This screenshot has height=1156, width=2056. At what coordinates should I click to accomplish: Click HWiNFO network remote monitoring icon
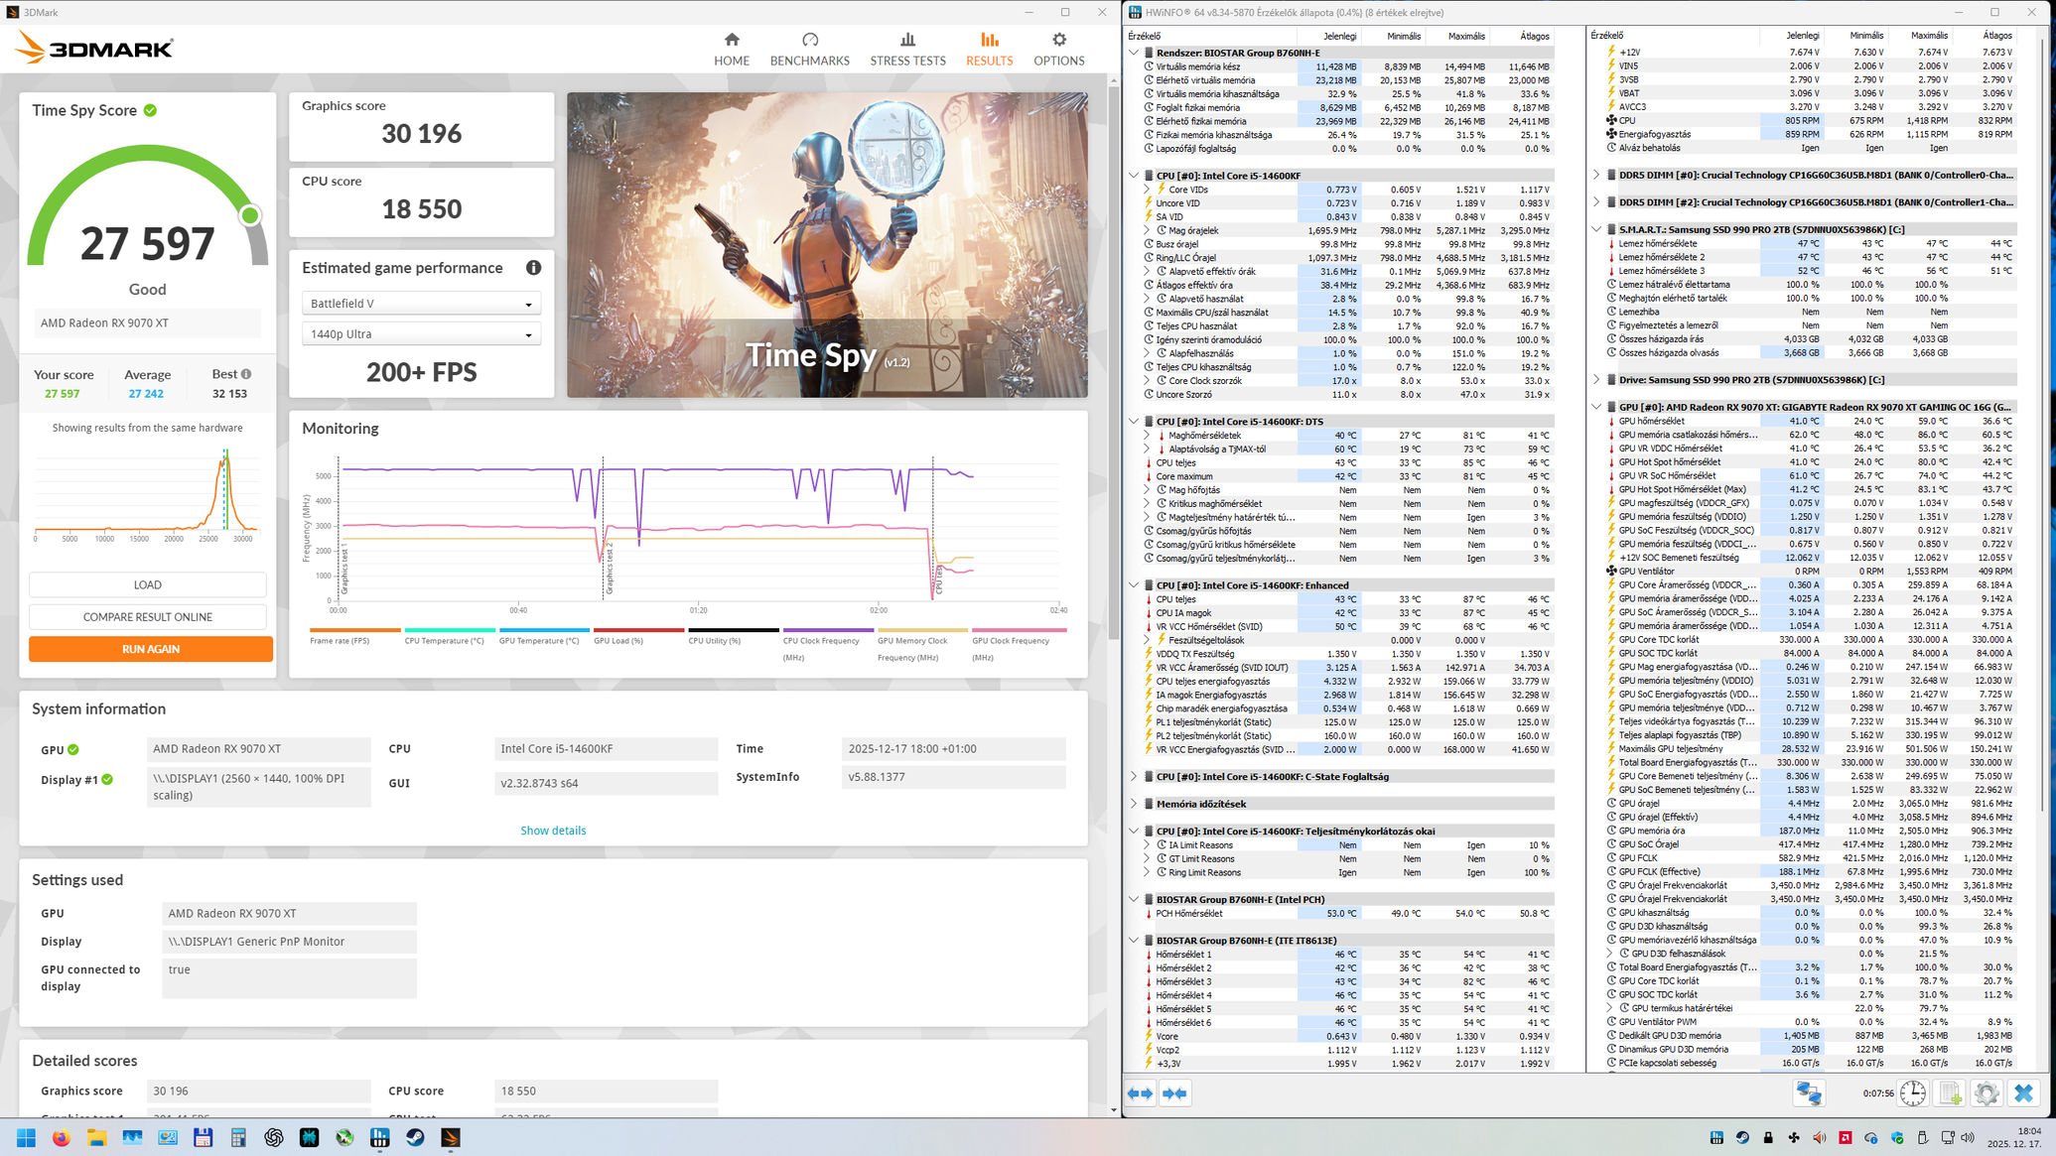coord(1809,1093)
